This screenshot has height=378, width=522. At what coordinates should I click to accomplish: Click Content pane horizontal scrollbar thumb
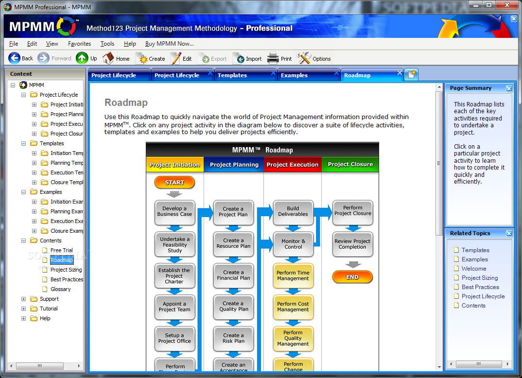tap(40, 366)
